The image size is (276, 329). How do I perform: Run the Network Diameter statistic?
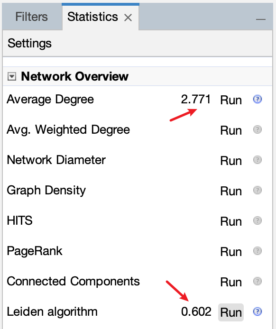231,161
